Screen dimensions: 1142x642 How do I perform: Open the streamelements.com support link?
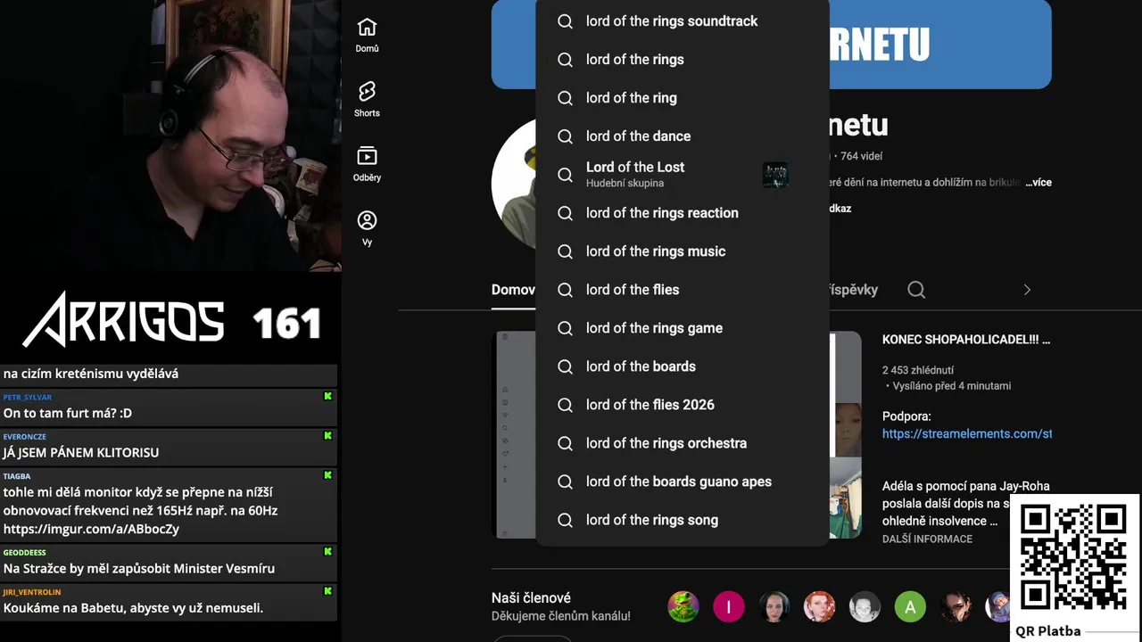pyautogui.click(x=967, y=433)
